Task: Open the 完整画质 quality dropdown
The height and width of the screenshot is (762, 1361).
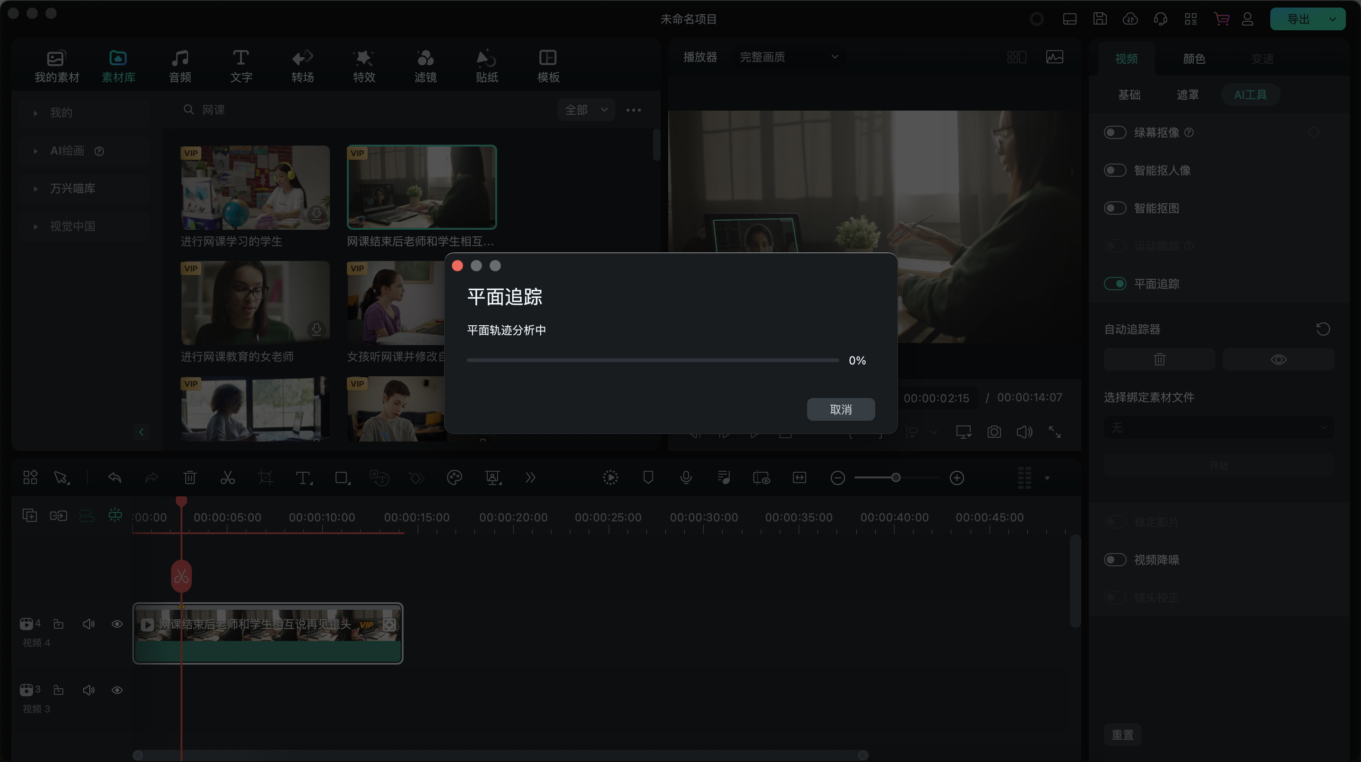Action: pyautogui.click(x=788, y=57)
